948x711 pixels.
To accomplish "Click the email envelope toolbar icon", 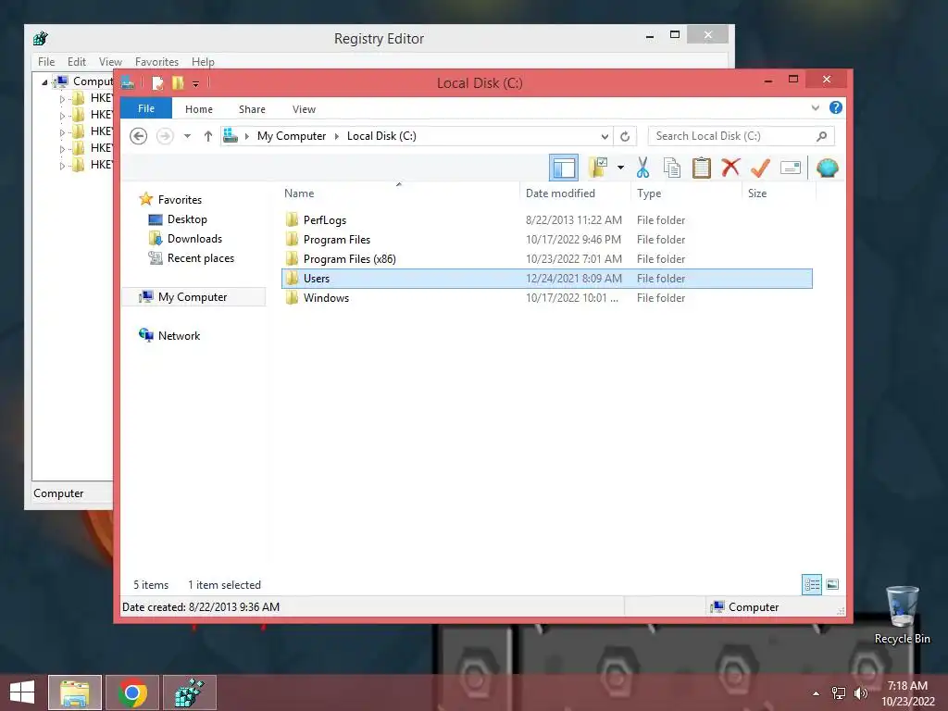I will [x=791, y=168].
